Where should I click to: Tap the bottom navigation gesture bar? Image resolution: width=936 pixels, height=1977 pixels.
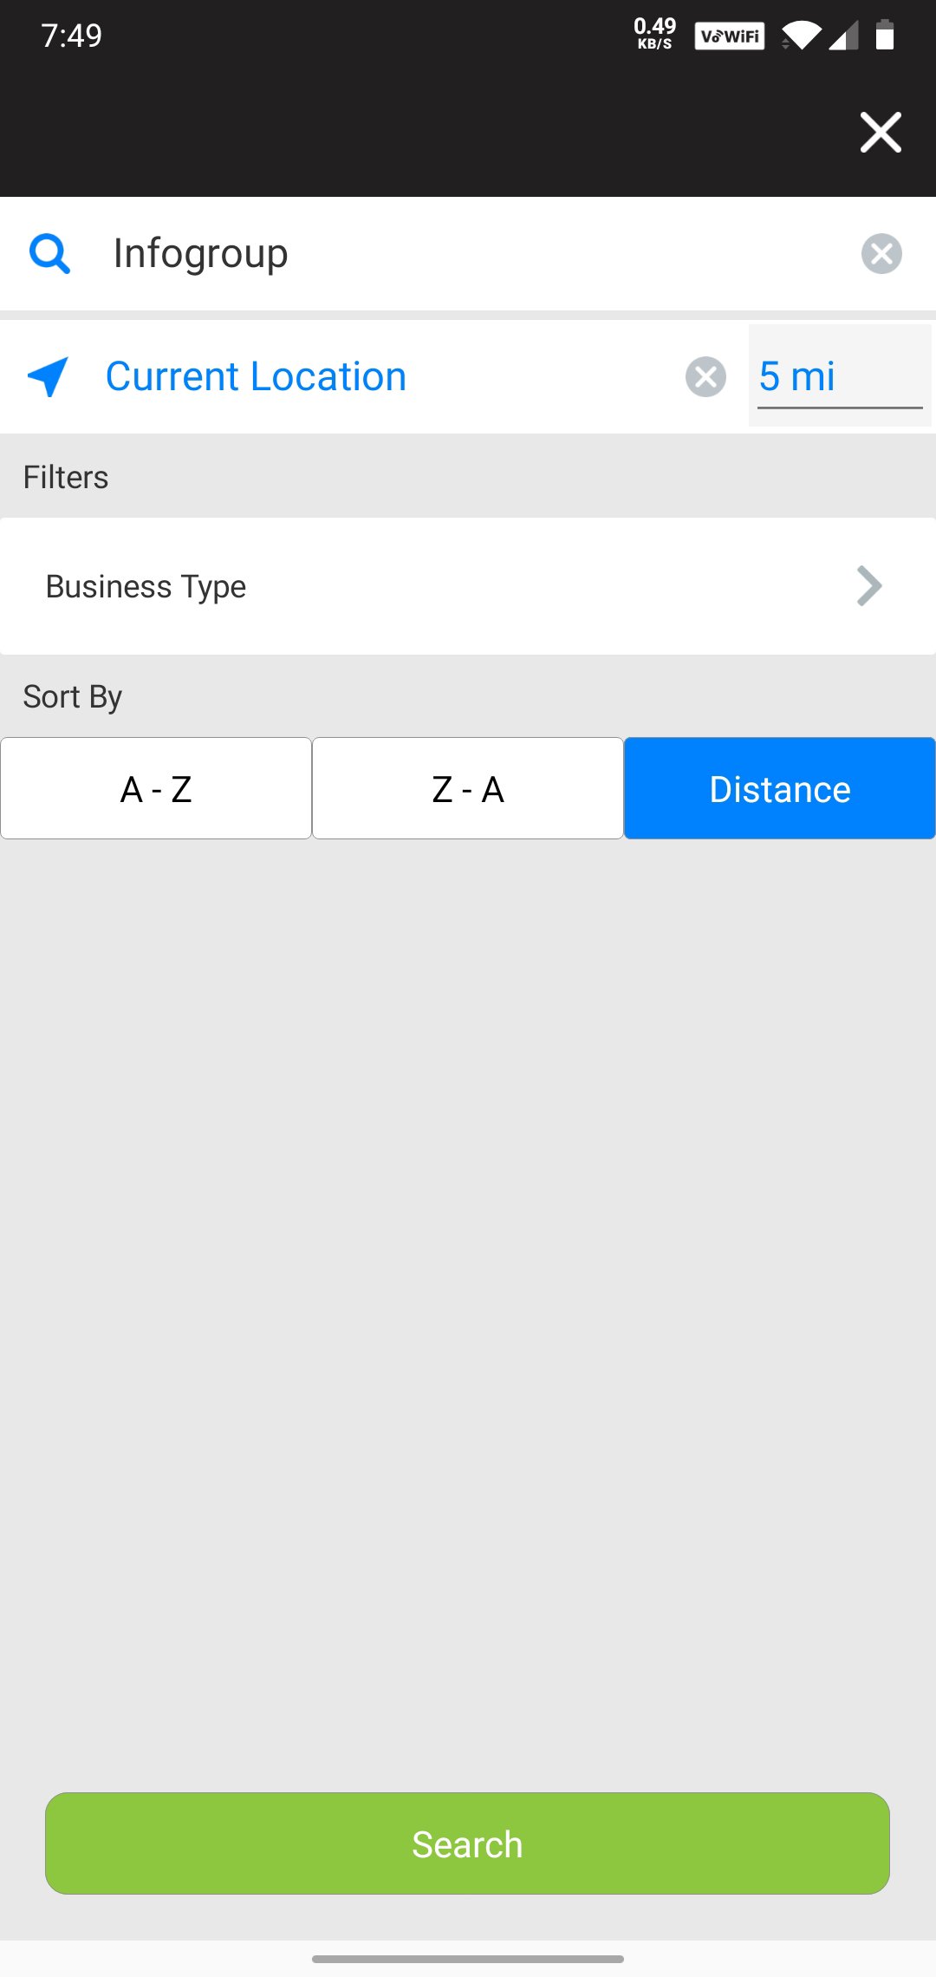tap(468, 1959)
